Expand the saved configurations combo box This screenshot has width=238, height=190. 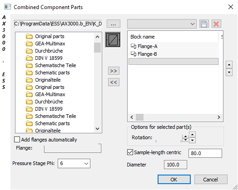point(162,24)
